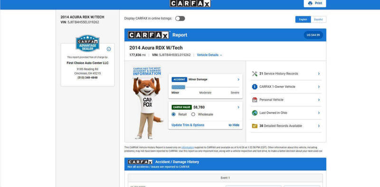Screen dimensions: 380x187
Task: Click the damage severity bar
Action: click(x=205, y=87)
